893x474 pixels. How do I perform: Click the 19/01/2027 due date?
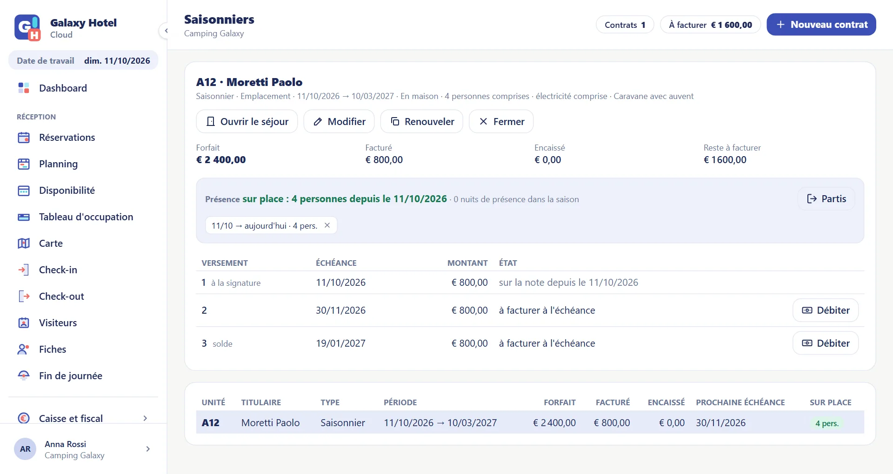tap(341, 343)
